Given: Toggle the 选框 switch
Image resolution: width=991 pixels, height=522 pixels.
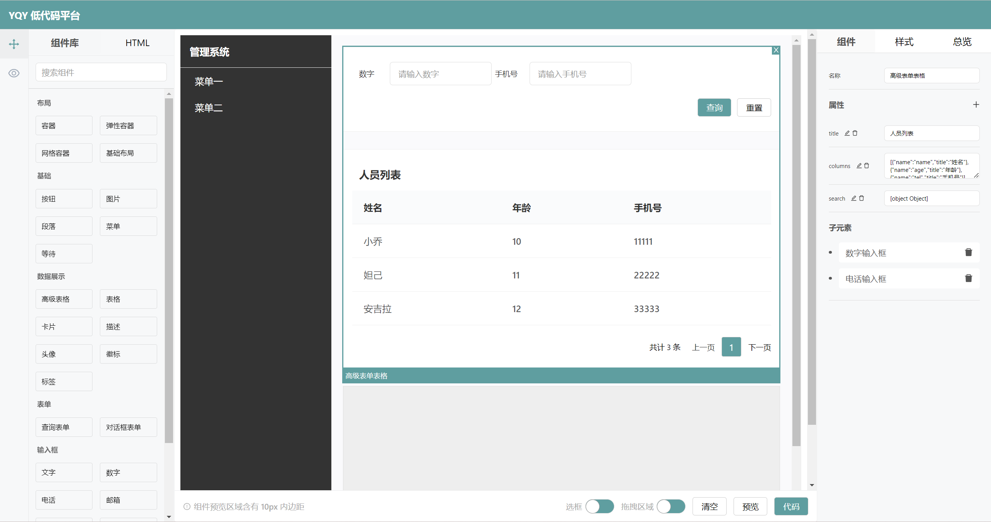Looking at the screenshot, I should 600,507.
